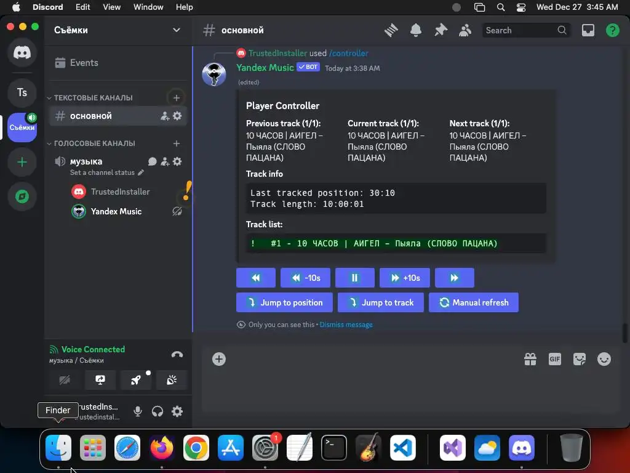630x473 pixels.
Task: Open the Threads icon in header
Action: tap(391, 30)
